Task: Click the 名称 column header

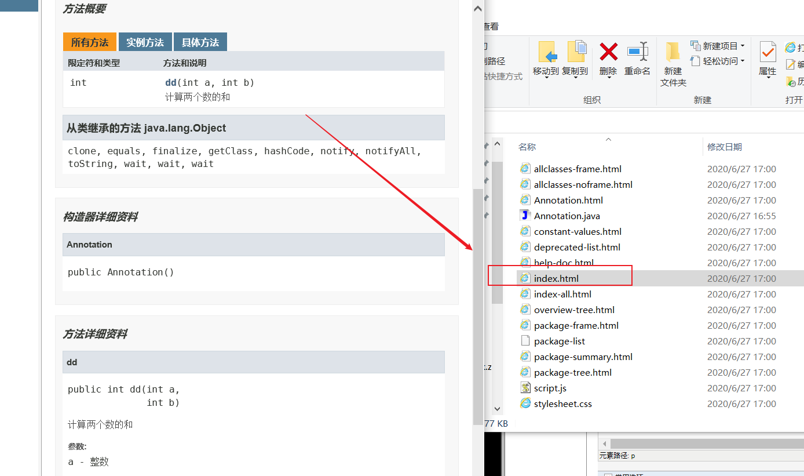Action: [527, 147]
